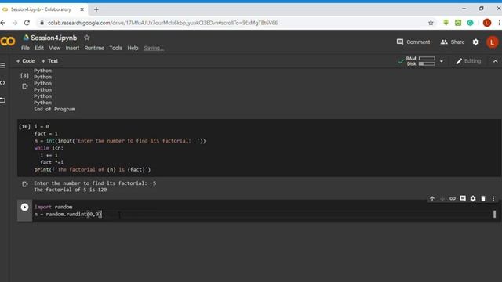Rename the notebook title Session4.ipynb
Image resolution: width=502 pixels, height=282 pixels.
[54, 38]
